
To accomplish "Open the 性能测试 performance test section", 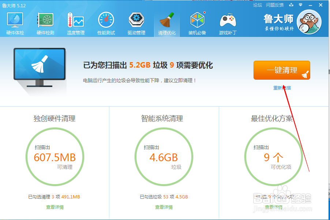I will [106, 23].
